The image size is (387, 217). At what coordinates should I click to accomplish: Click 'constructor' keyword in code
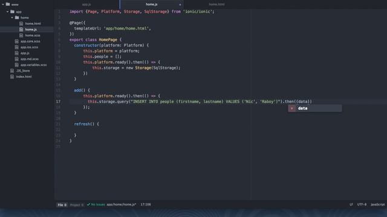click(x=86, y=45)
